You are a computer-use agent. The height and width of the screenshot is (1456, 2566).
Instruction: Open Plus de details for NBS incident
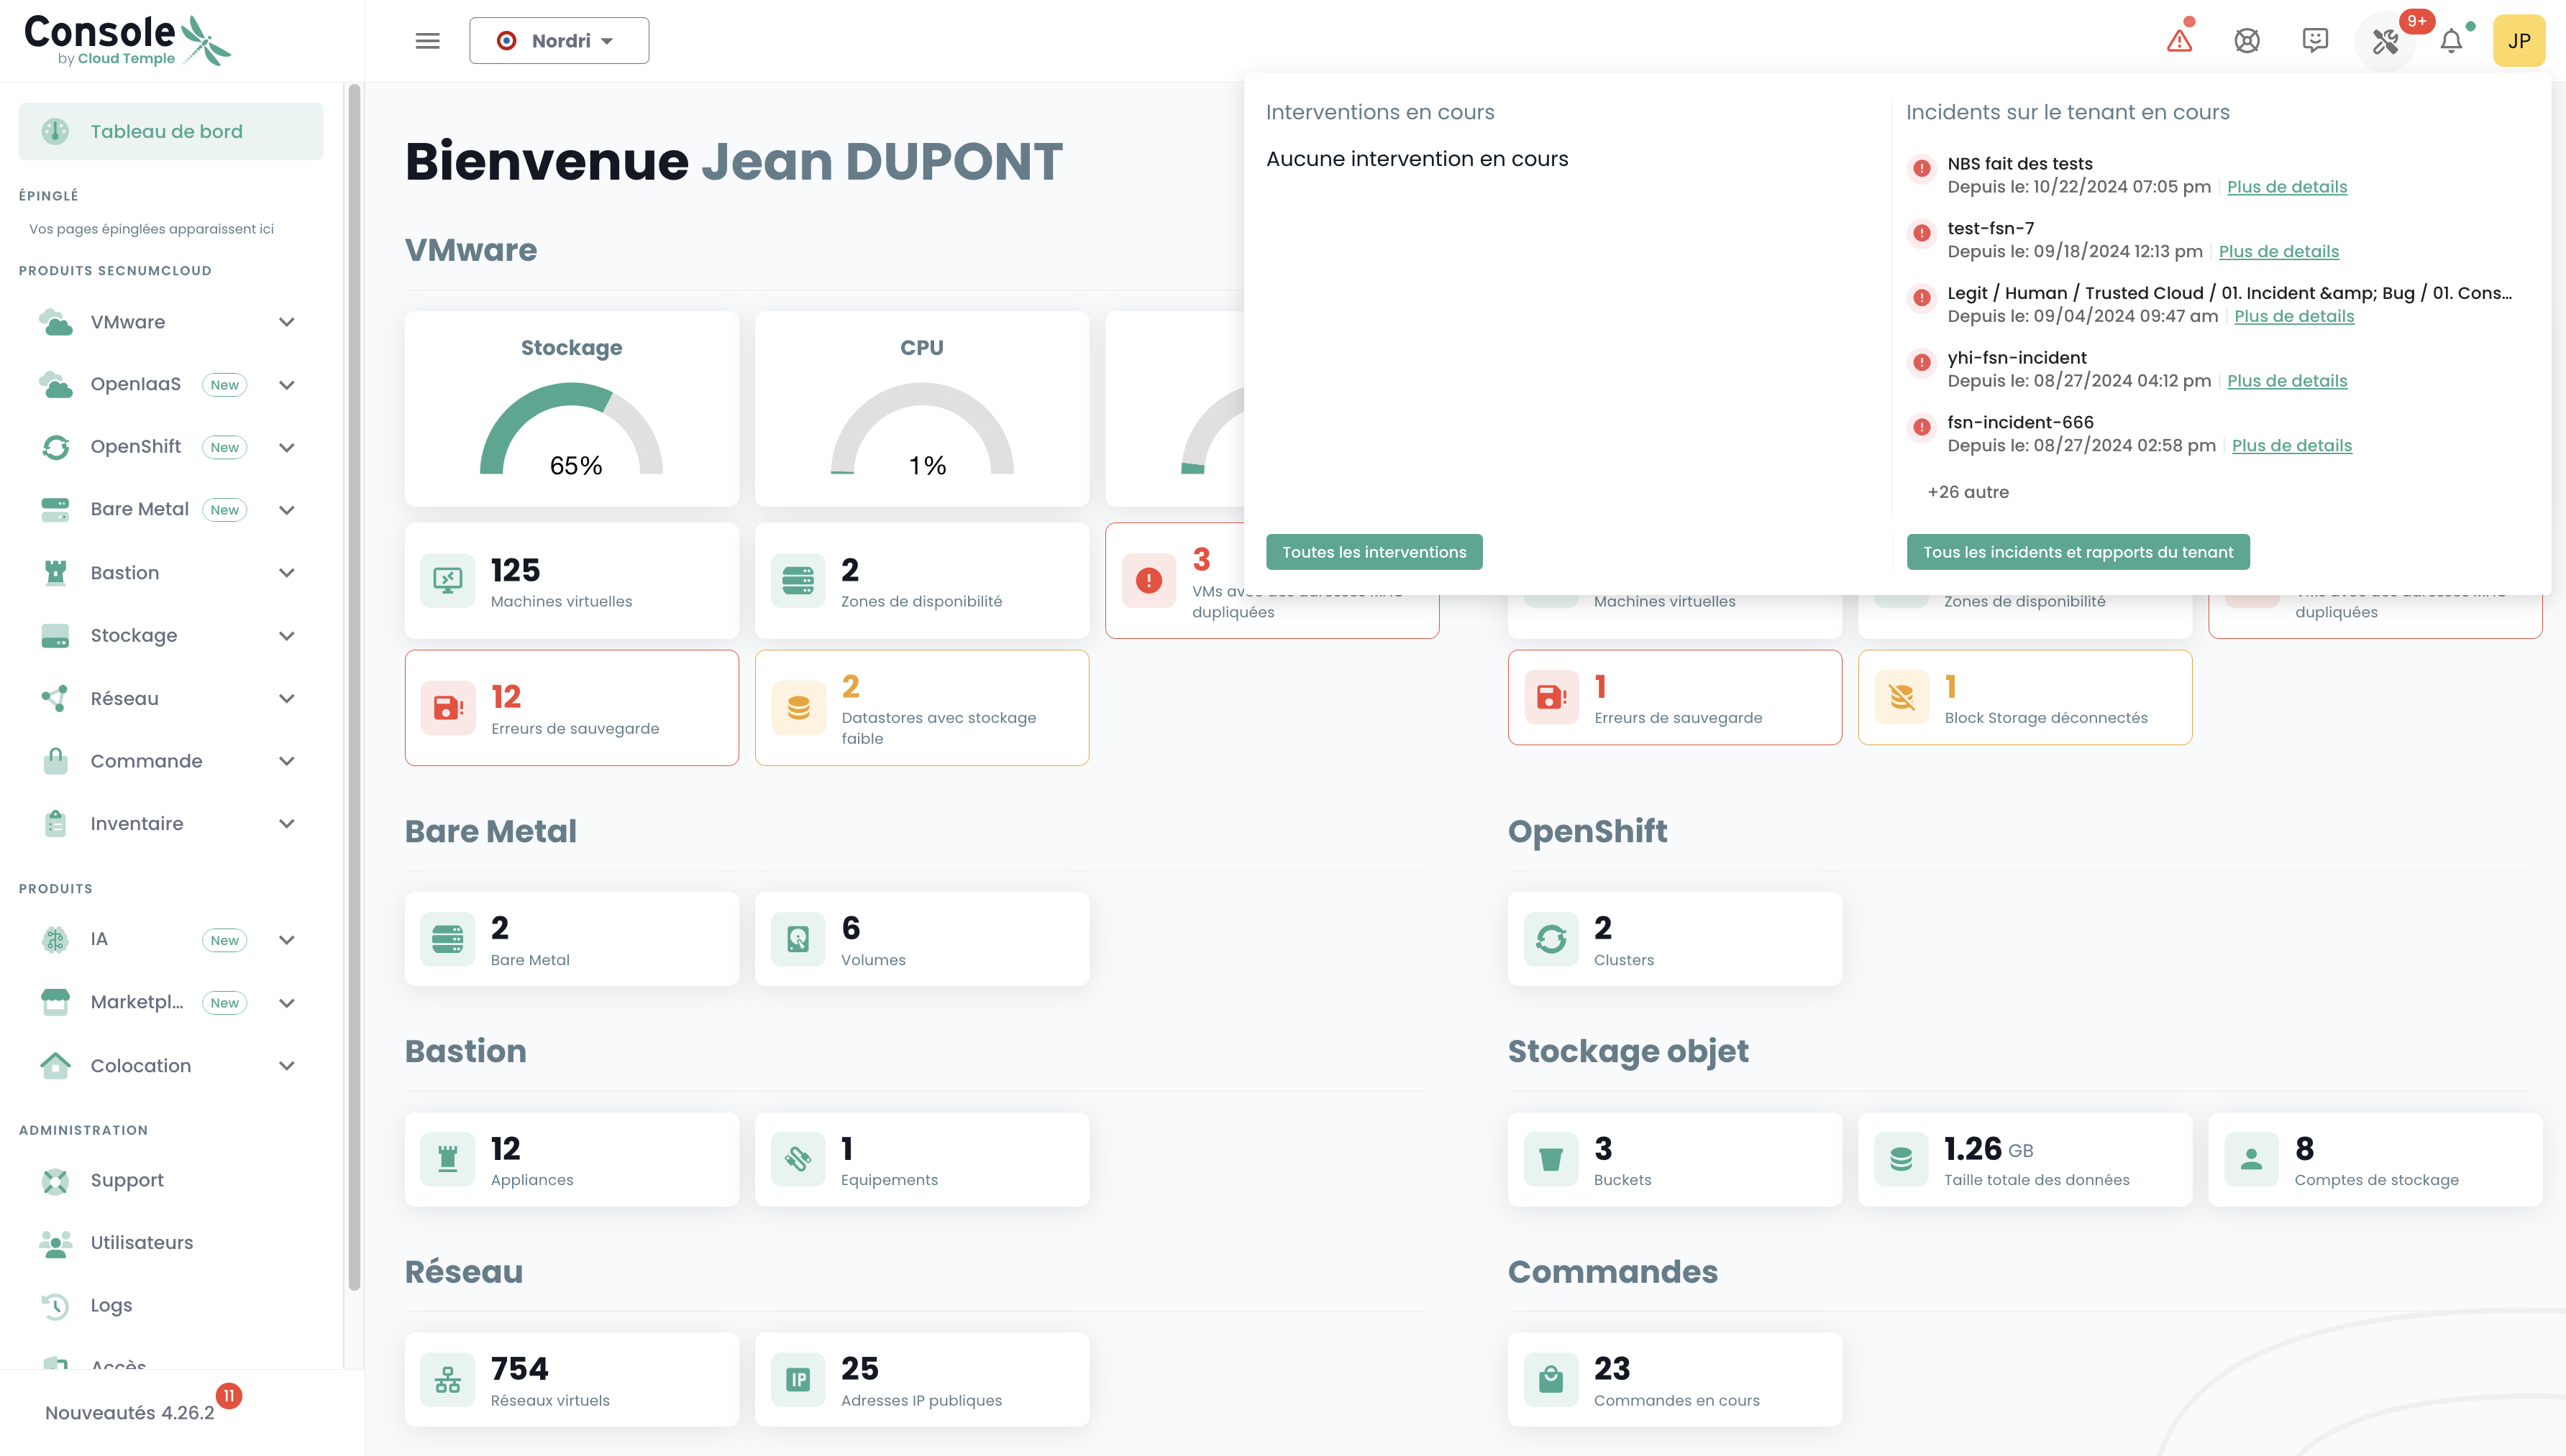(x=2286, y=187)
